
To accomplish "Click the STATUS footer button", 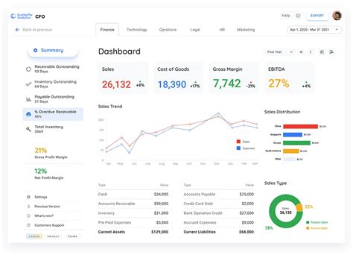I will click(34, 236).
